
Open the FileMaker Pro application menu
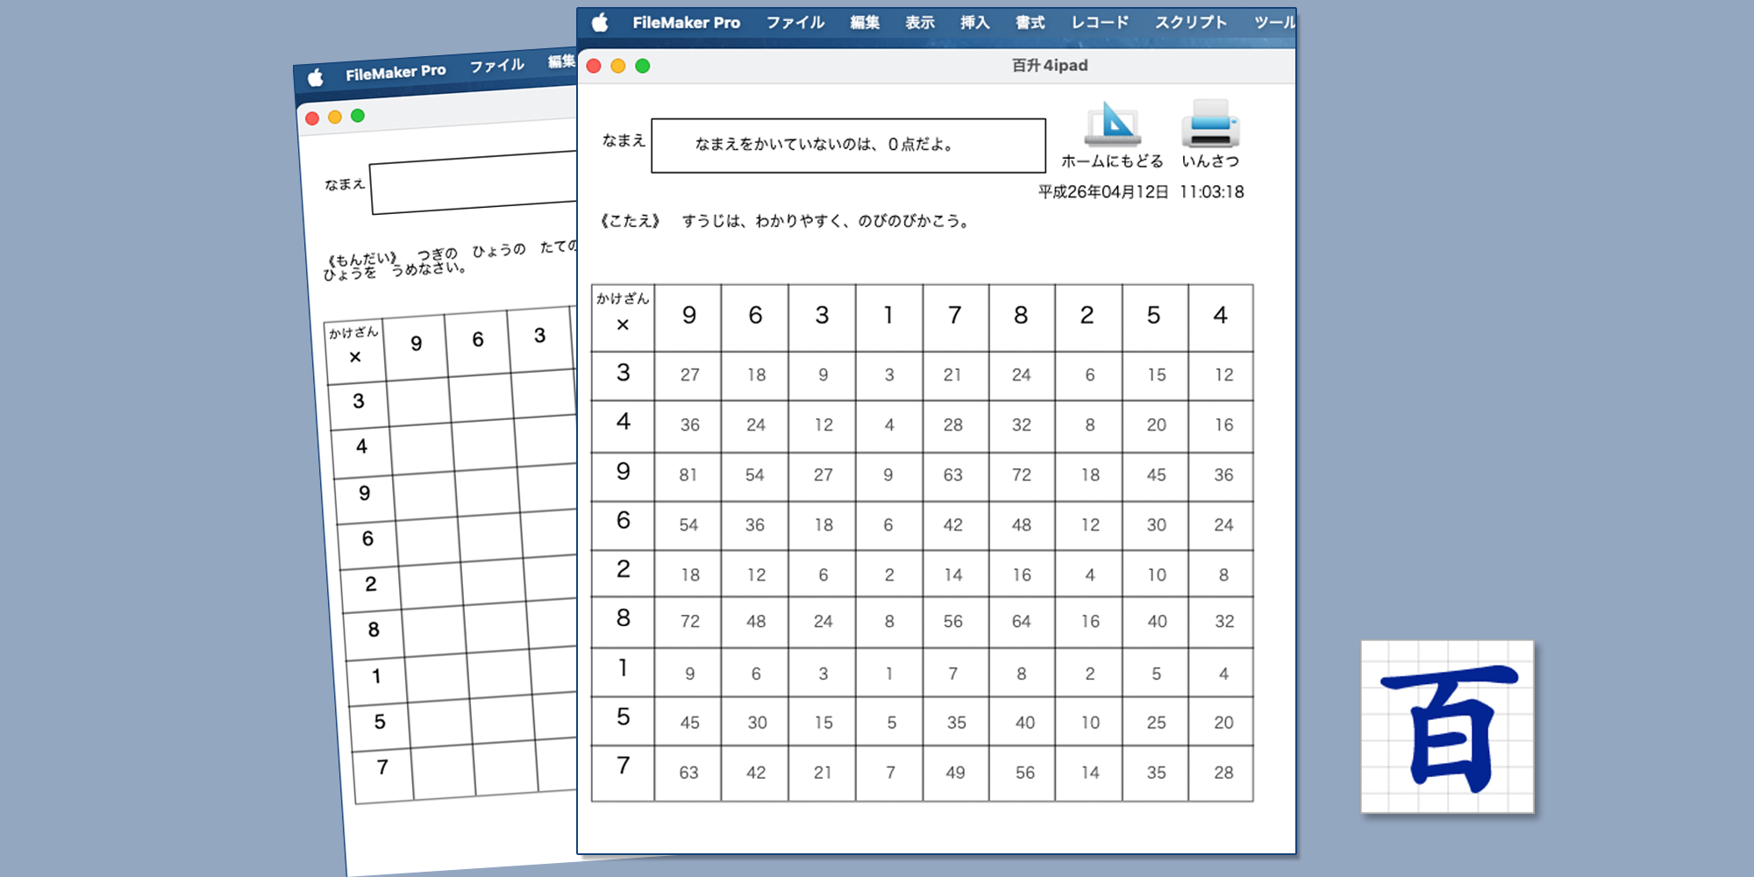coord(686,23)
